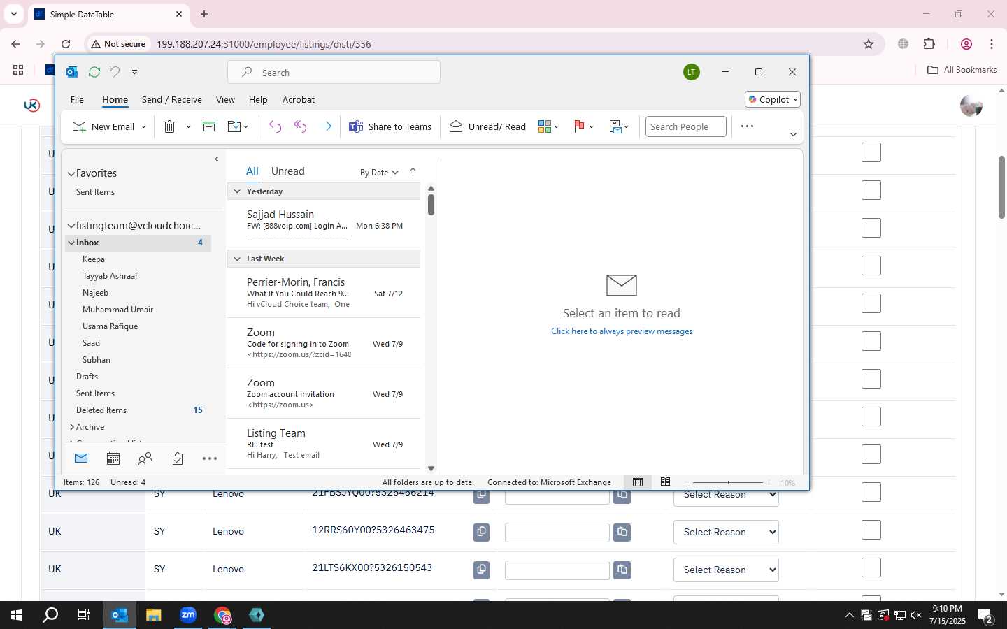Open Zoom app in Windows taskbar
The height and width of the screenshot is (629, 1007).
coord(188,615)
